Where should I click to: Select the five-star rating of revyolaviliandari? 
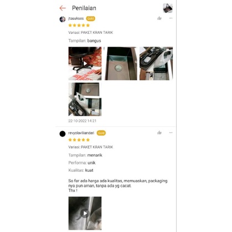coord(79,140)
